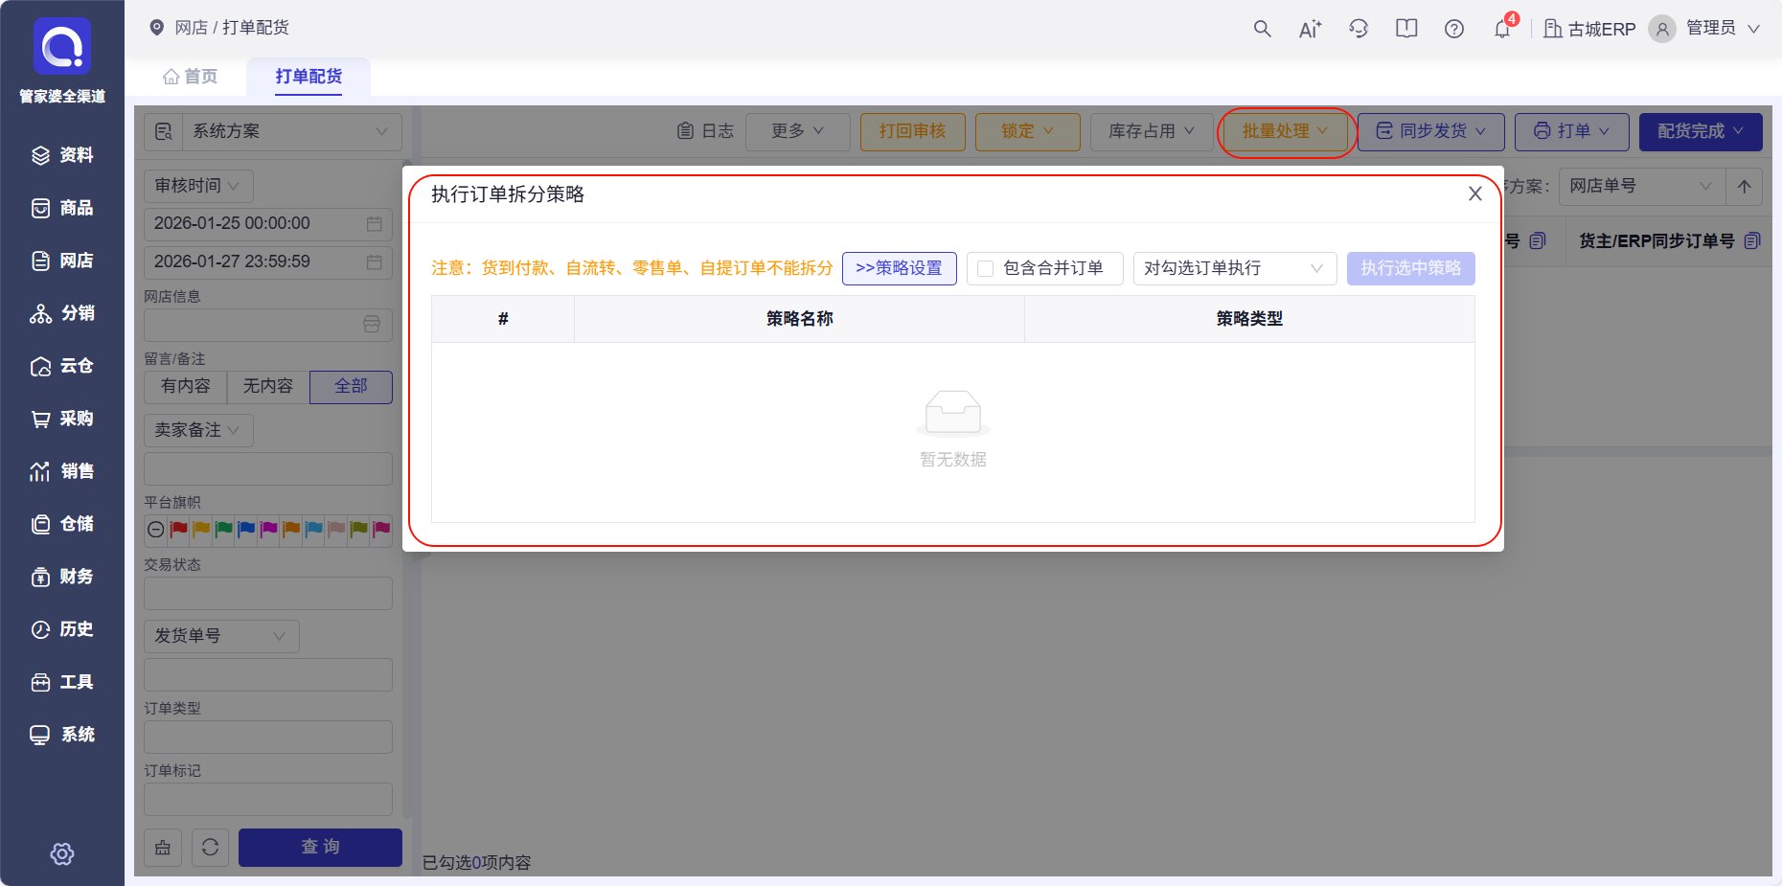Click the 查询 button
Screen dimensions: 1782x886
pos(320,847)
